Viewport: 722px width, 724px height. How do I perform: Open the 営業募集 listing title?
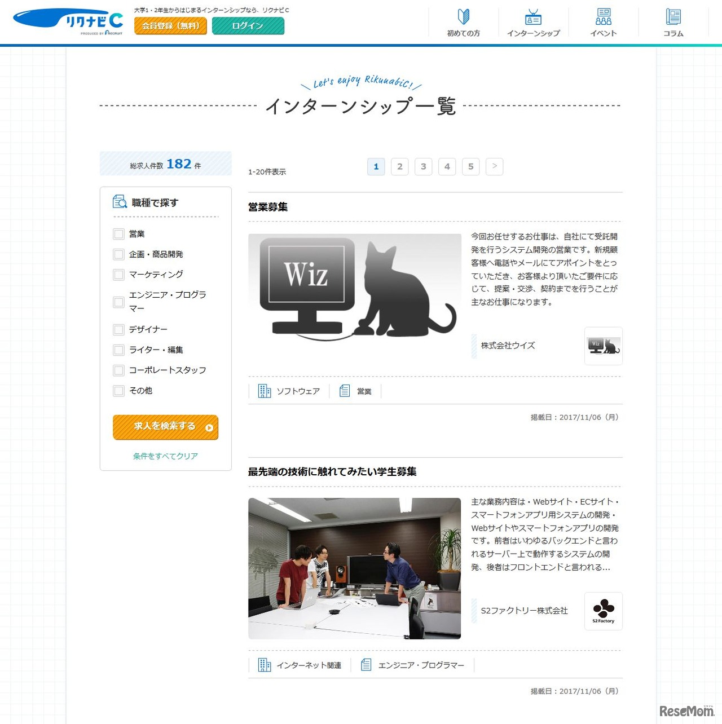[x=267, y=207]
